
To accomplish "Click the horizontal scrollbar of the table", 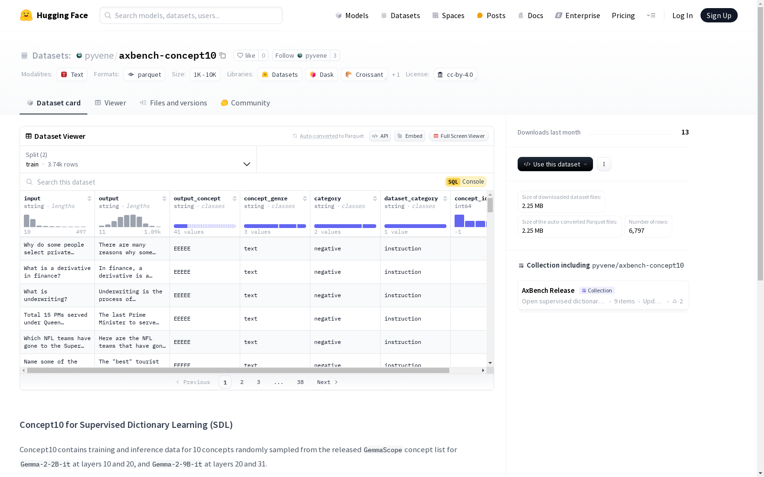I will [238, 370].
